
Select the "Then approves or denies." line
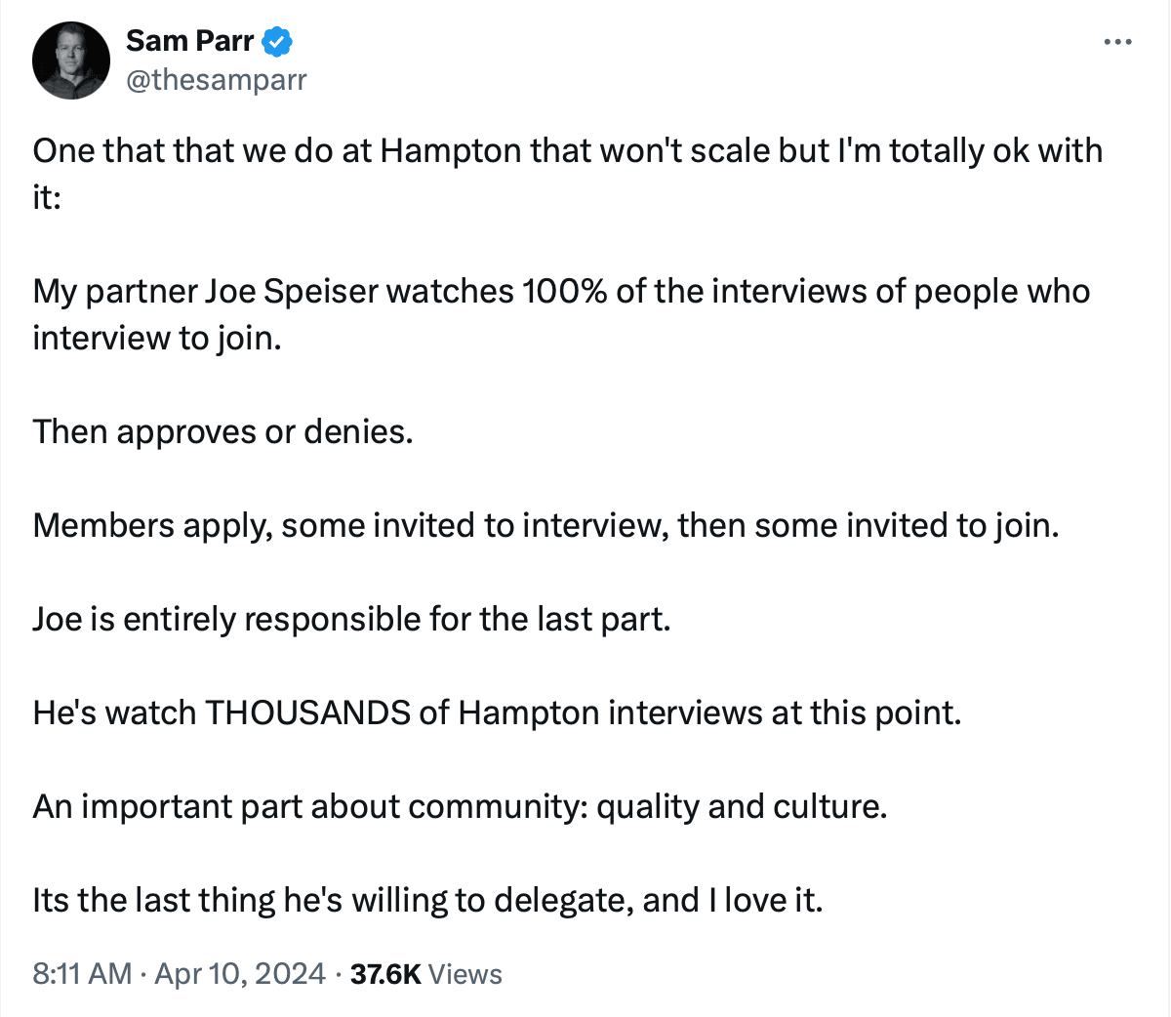(222, 431)
